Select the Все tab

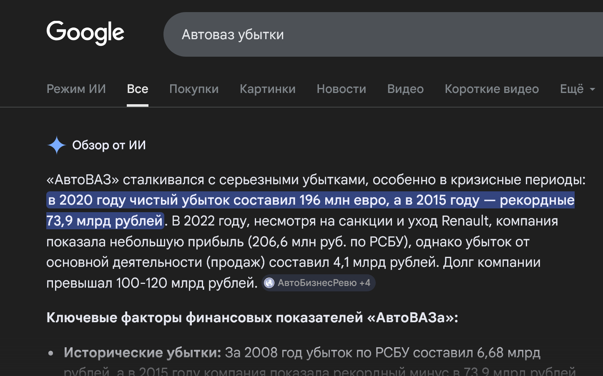(x=138, y=89)
